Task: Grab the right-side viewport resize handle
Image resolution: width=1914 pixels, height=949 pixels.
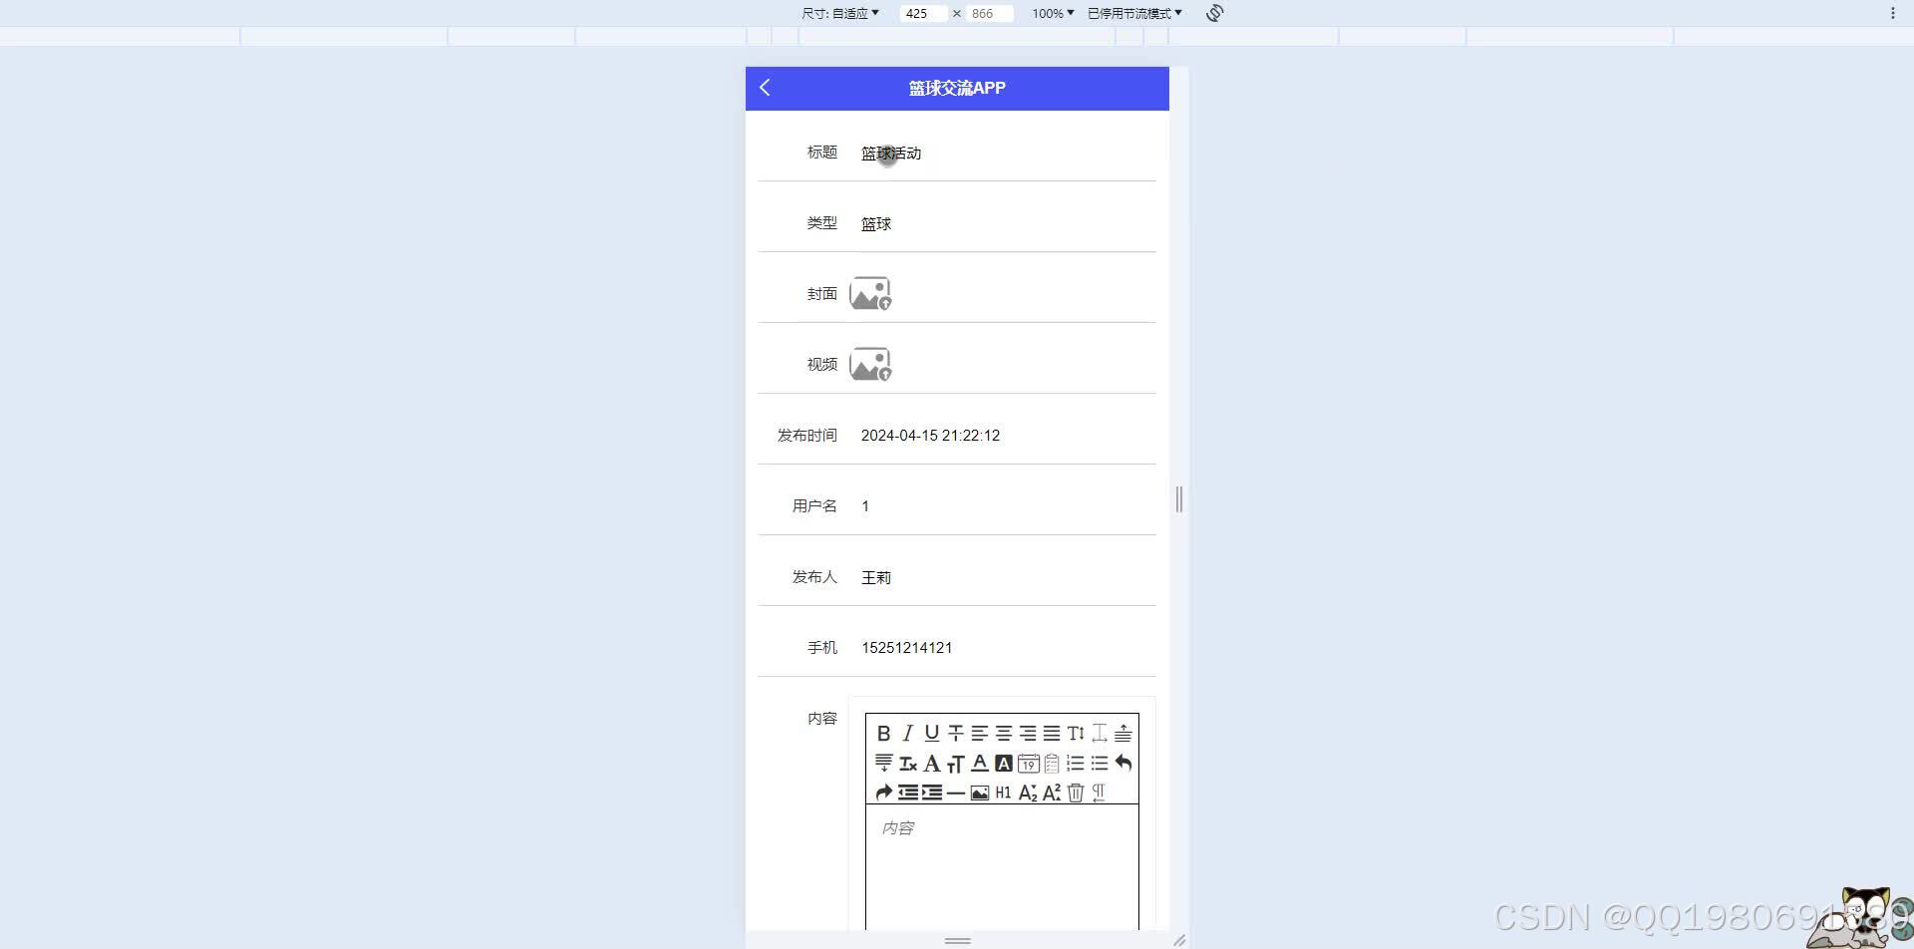Action: (x=1179, y=499)
